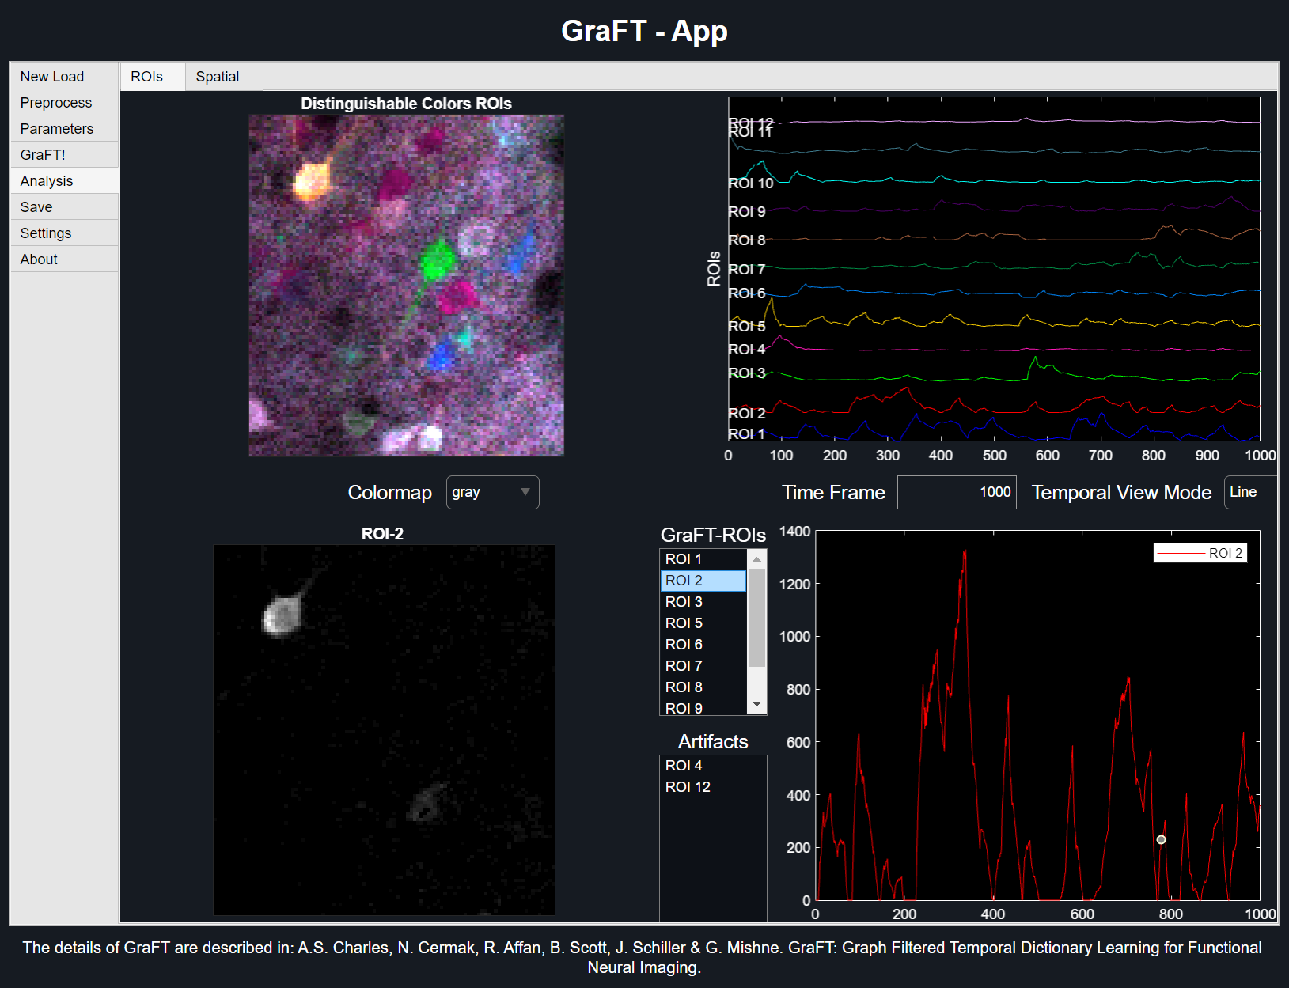
Task: Select ROI 1 in GraFT-ROIs list
Action: point(703,559)
